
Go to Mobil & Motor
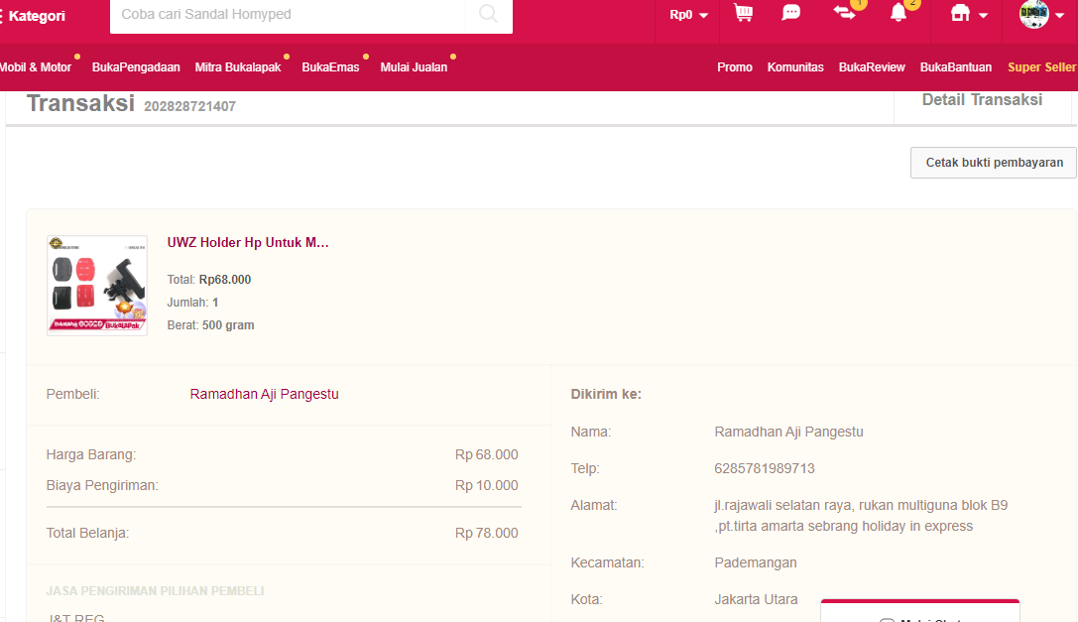(x=36, y=67)
